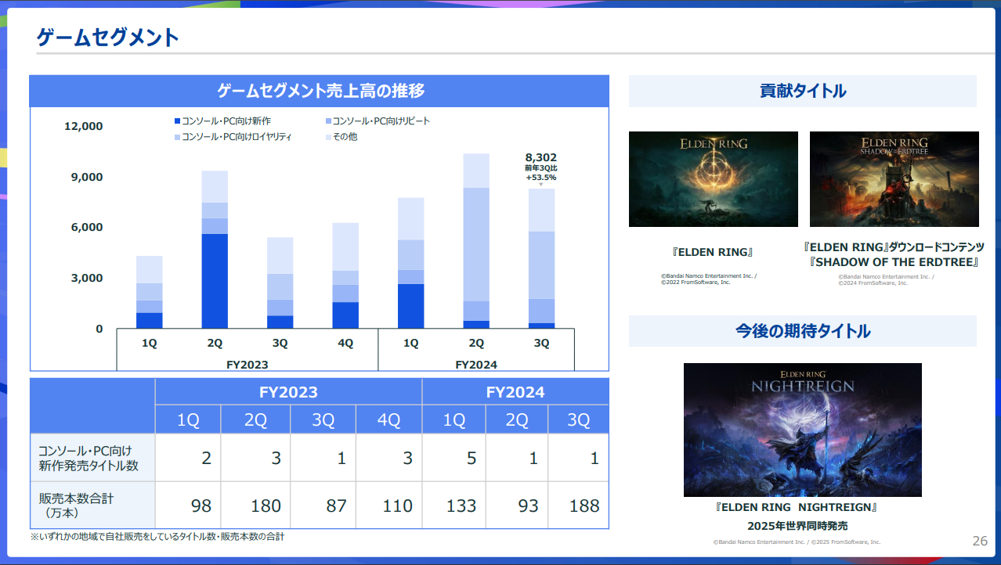Select the ゲームセグメント slide title
Screen dimensions: 1001x565
coord(108,37)
